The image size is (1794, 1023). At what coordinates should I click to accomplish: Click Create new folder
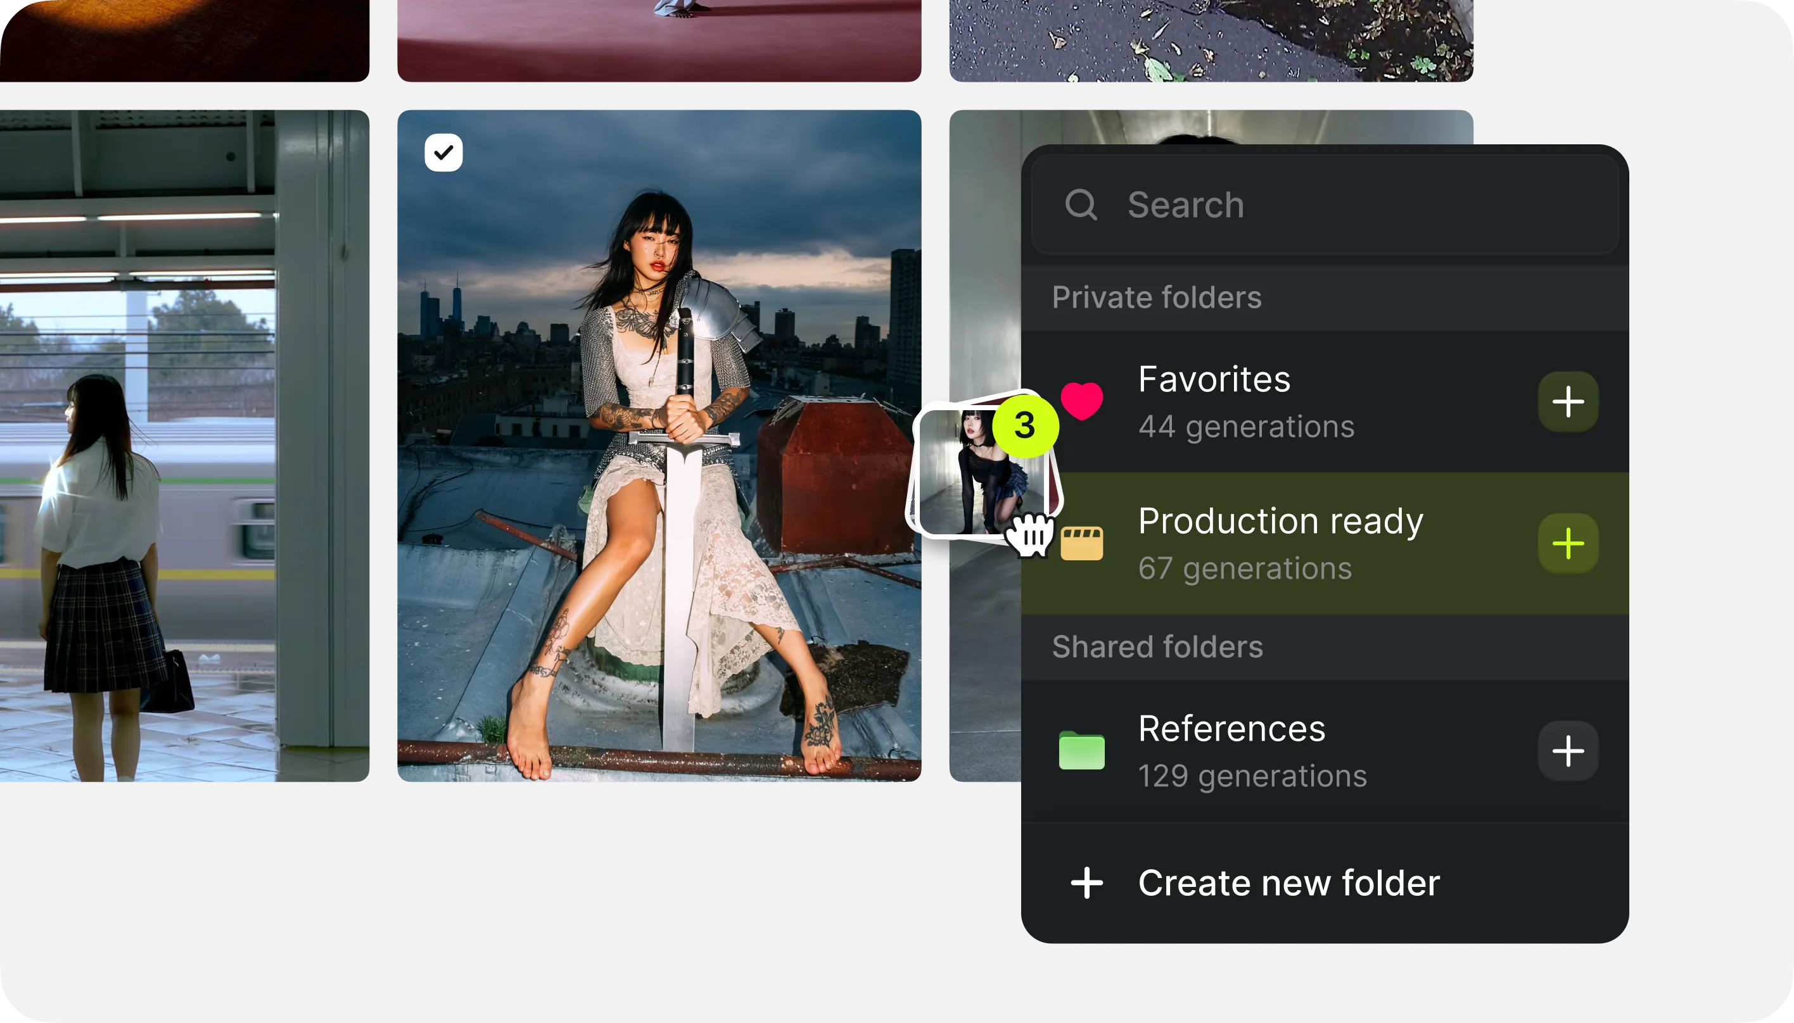(1287, 882)
